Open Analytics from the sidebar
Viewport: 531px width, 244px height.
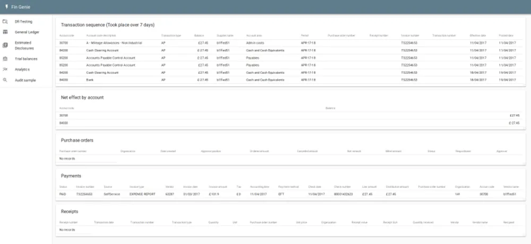pyautogui.click(x=22, y=69)
